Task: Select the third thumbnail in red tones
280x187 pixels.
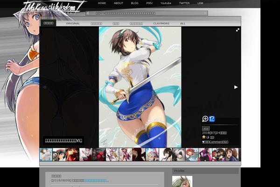Action: [x=72, y=154]
